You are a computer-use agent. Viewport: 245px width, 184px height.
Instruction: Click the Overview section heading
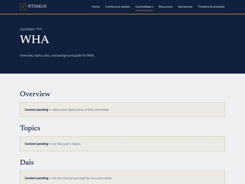[x=35, y=94]
